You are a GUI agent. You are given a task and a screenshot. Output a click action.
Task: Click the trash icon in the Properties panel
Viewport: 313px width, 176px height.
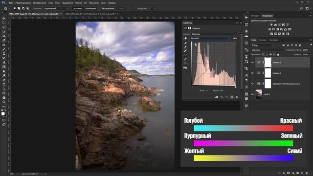tap(237, 97)
